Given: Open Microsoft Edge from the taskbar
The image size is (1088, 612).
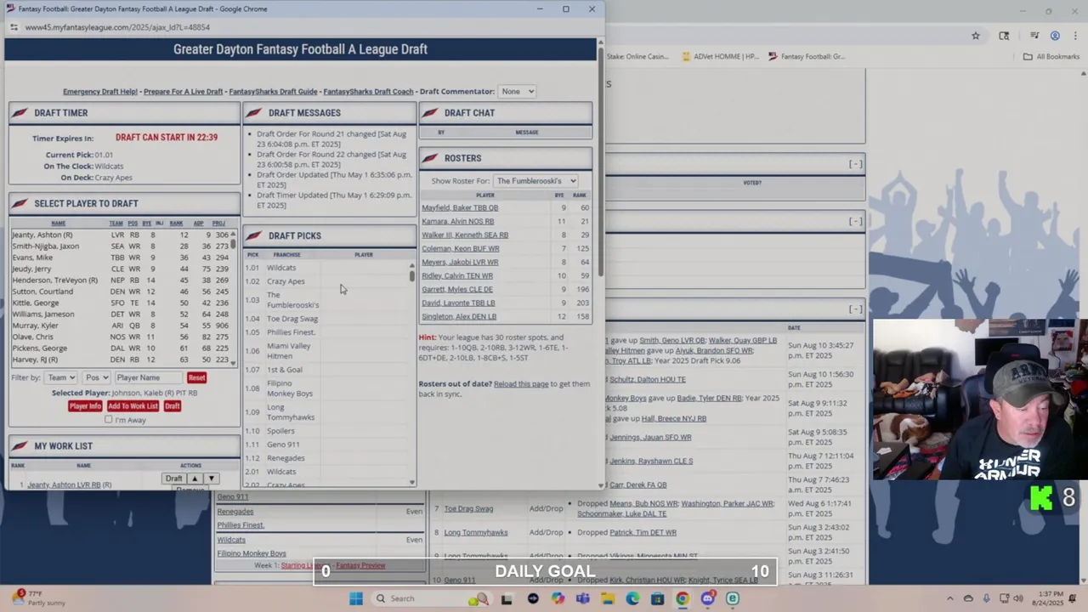Looking at the screenshot, I should tap(632, 598).
